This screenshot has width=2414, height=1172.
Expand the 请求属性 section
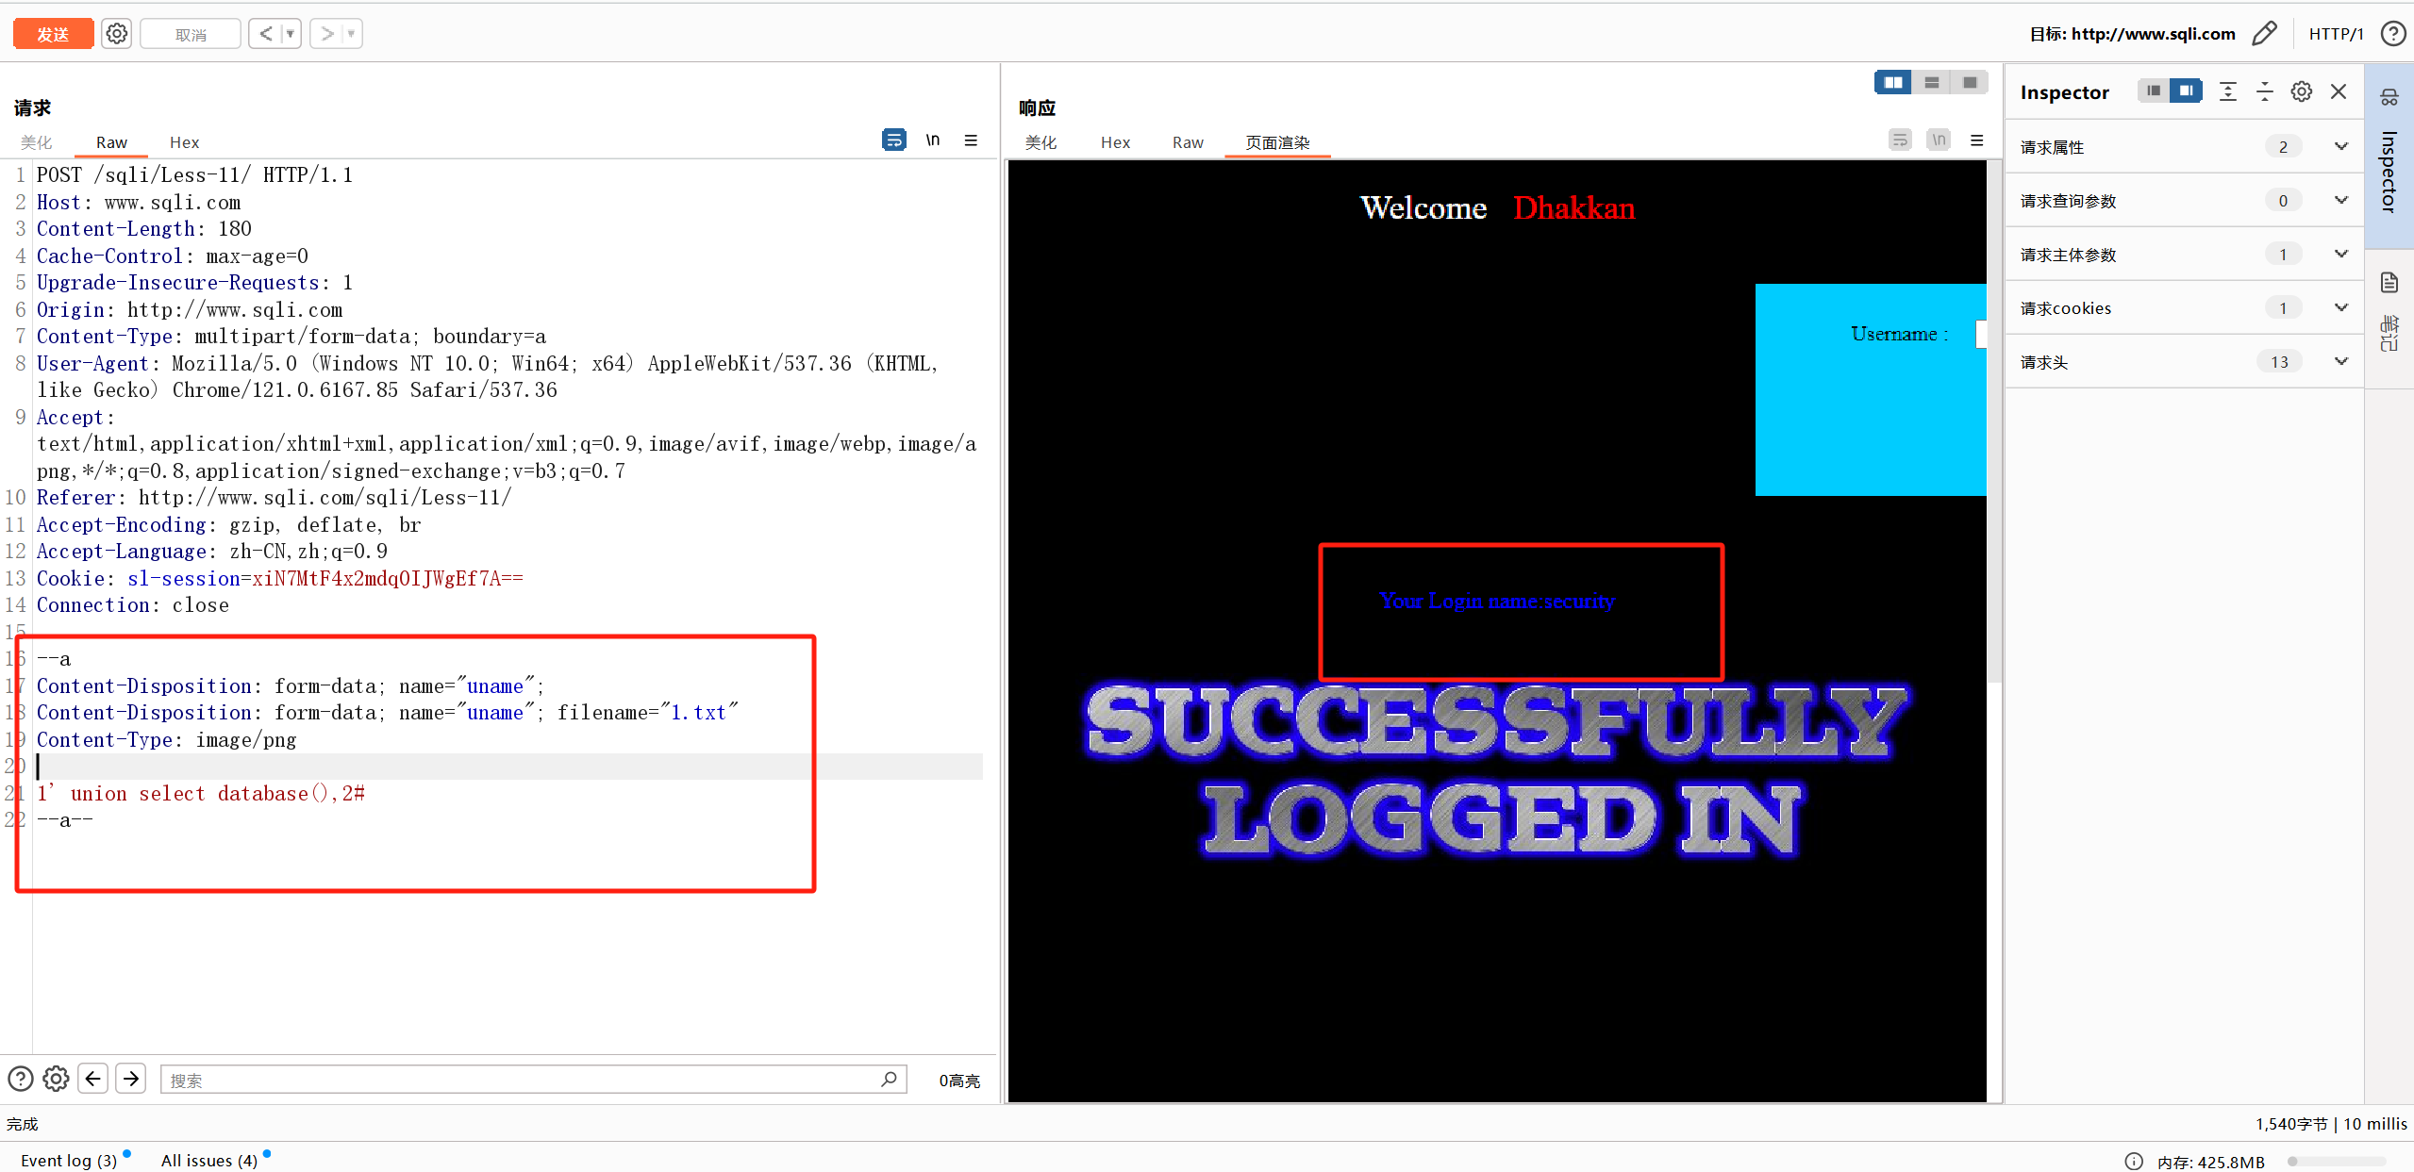2340,146
